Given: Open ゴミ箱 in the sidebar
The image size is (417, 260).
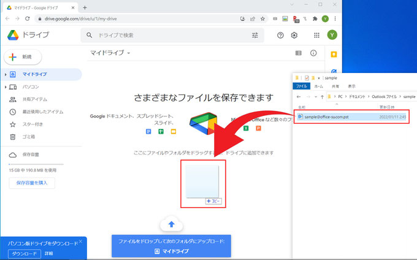Looking at the screenshot, I should (41, 137).
